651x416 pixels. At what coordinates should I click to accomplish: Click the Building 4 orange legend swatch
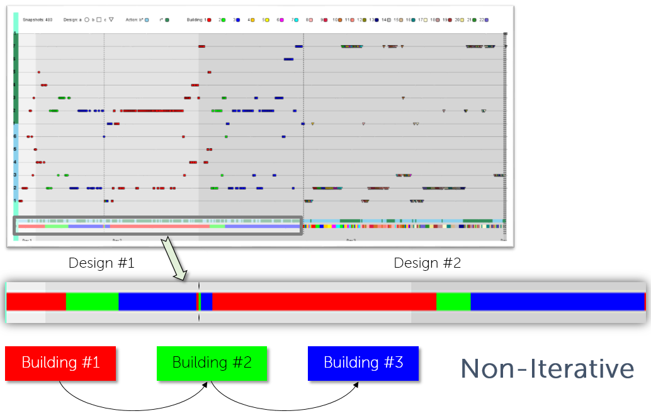tap(252, 20)
